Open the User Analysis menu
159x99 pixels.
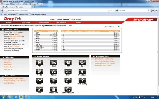[61, 23]
